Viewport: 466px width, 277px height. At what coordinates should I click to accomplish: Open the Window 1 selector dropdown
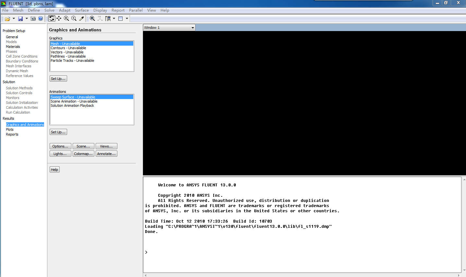click(169, 28)
